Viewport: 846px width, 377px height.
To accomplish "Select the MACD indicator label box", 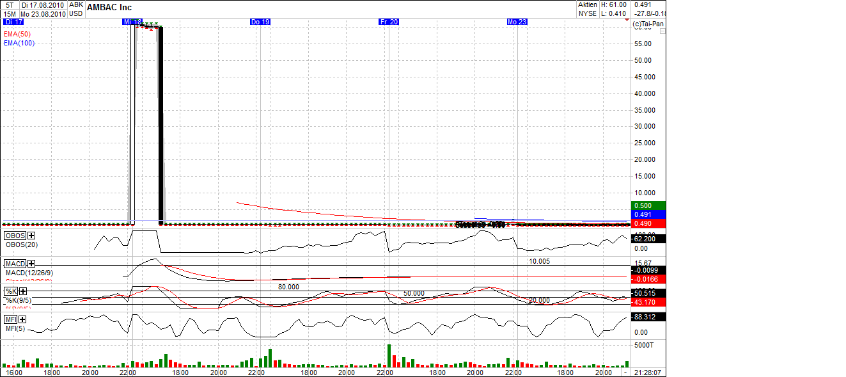I will click(x=15, y=264).
